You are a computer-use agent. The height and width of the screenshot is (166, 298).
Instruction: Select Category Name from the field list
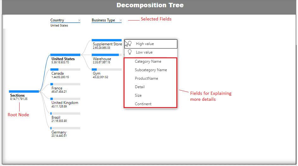coord(148,61)
